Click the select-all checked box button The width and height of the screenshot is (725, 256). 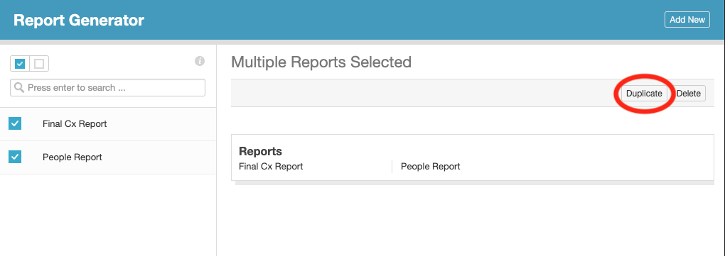20,64
